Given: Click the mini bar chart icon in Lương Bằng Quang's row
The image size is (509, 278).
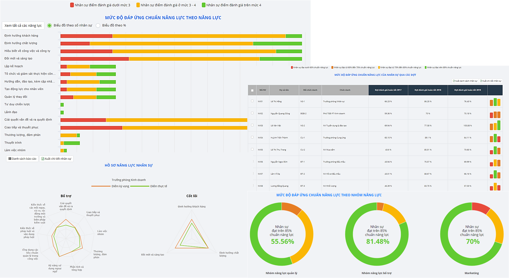Looking at the screenshot, I should coord(495,187).
